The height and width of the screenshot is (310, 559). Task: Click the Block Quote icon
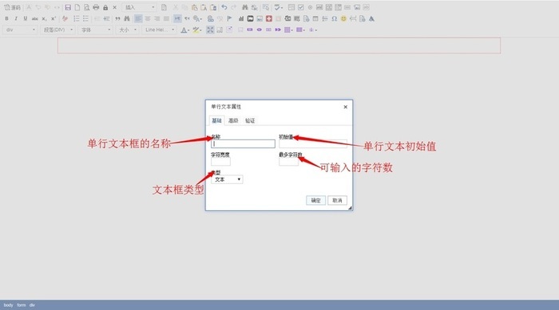(117, 18)
